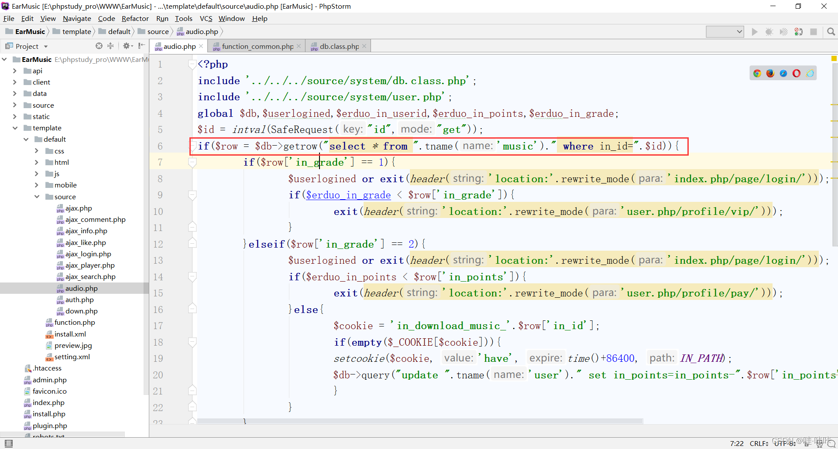This screenshot has height=449, width=838.
Task: Click template breadcrumb in navigation bar
Action: [x=72, y=31]
